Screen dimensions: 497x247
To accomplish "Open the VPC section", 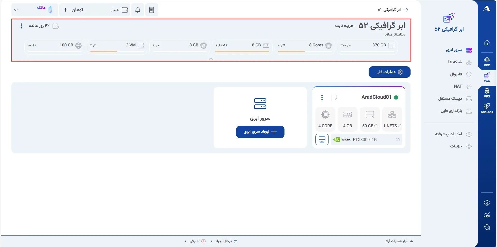I will pos(487,62).
